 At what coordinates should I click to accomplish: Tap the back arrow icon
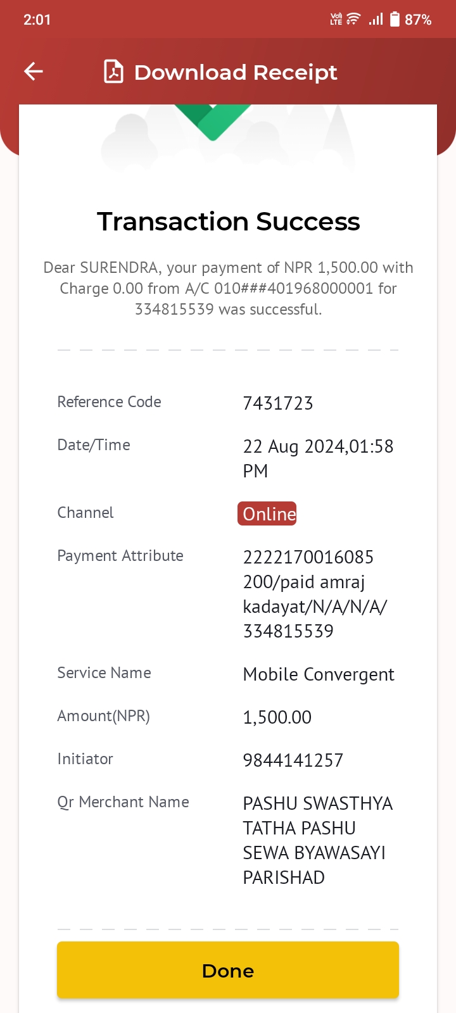tap(34, 72)
